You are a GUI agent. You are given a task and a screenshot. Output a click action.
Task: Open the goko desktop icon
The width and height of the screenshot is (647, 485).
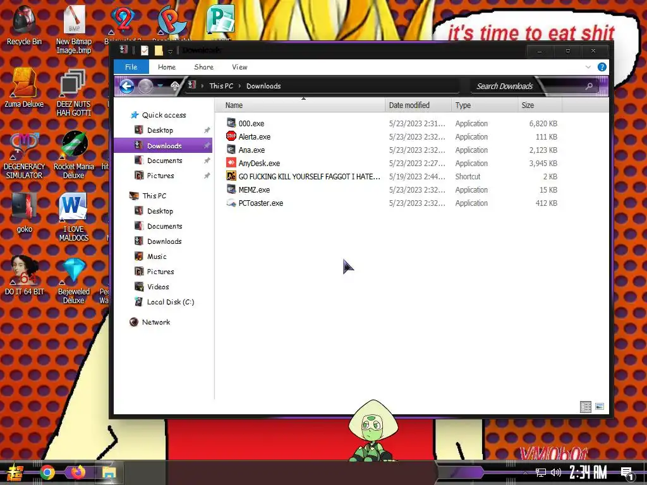pyautogui.click(x=24, y=213)
